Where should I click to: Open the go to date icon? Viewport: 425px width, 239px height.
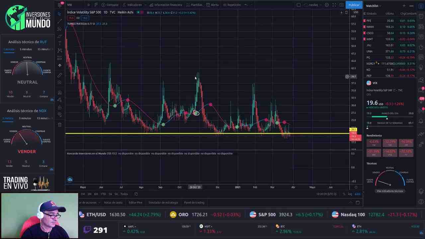coord(136,194)
